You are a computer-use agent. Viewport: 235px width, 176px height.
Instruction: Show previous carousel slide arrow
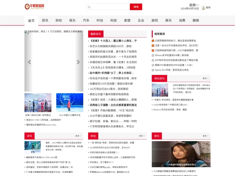[x=29, y=62]
